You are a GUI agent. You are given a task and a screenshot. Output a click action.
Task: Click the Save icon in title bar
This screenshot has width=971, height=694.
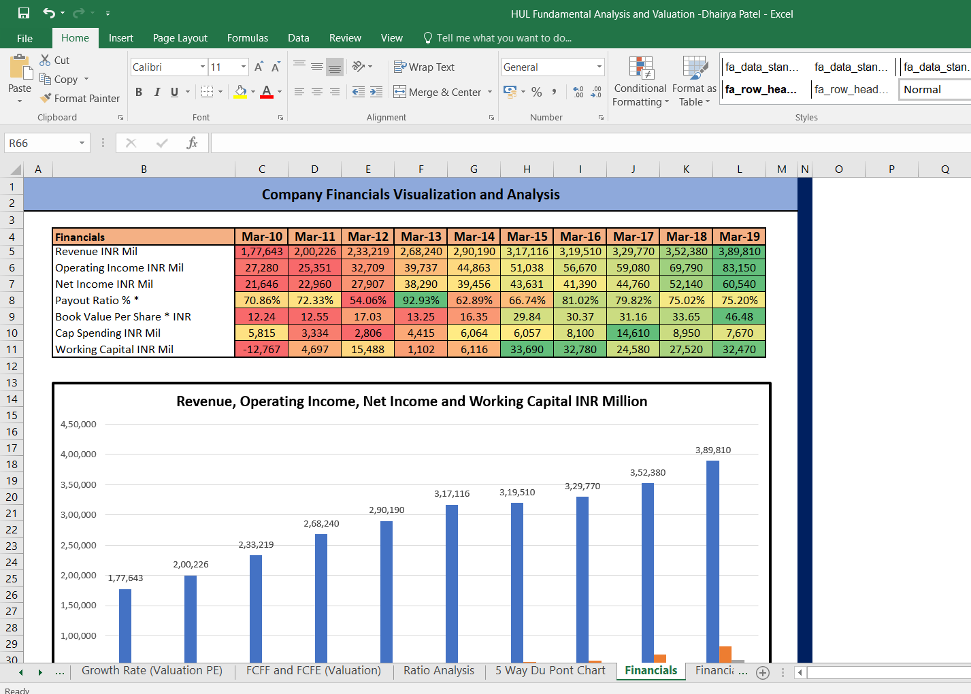point(24,13)
